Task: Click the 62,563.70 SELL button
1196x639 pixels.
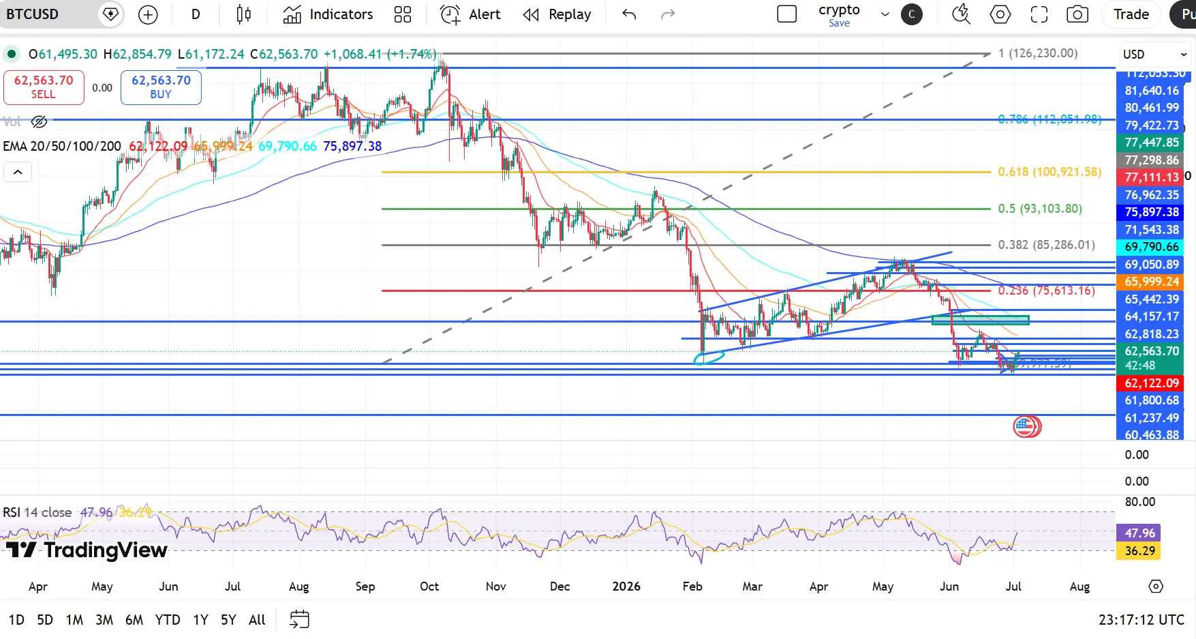Action: (44, 87)
